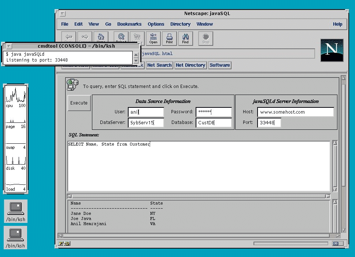Open the Options menu

click(156, 24)
